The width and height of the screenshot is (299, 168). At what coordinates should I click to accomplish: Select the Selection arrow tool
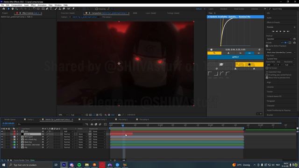pyautogui.click(x=8, y=9)
